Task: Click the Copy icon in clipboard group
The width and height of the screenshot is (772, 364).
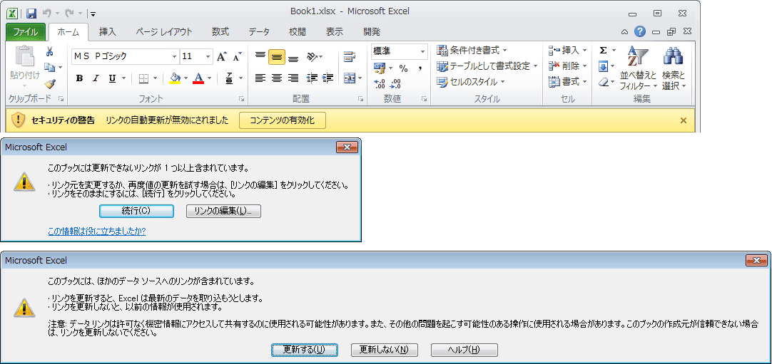Action: pyautogui.click(x=49, y=67)
